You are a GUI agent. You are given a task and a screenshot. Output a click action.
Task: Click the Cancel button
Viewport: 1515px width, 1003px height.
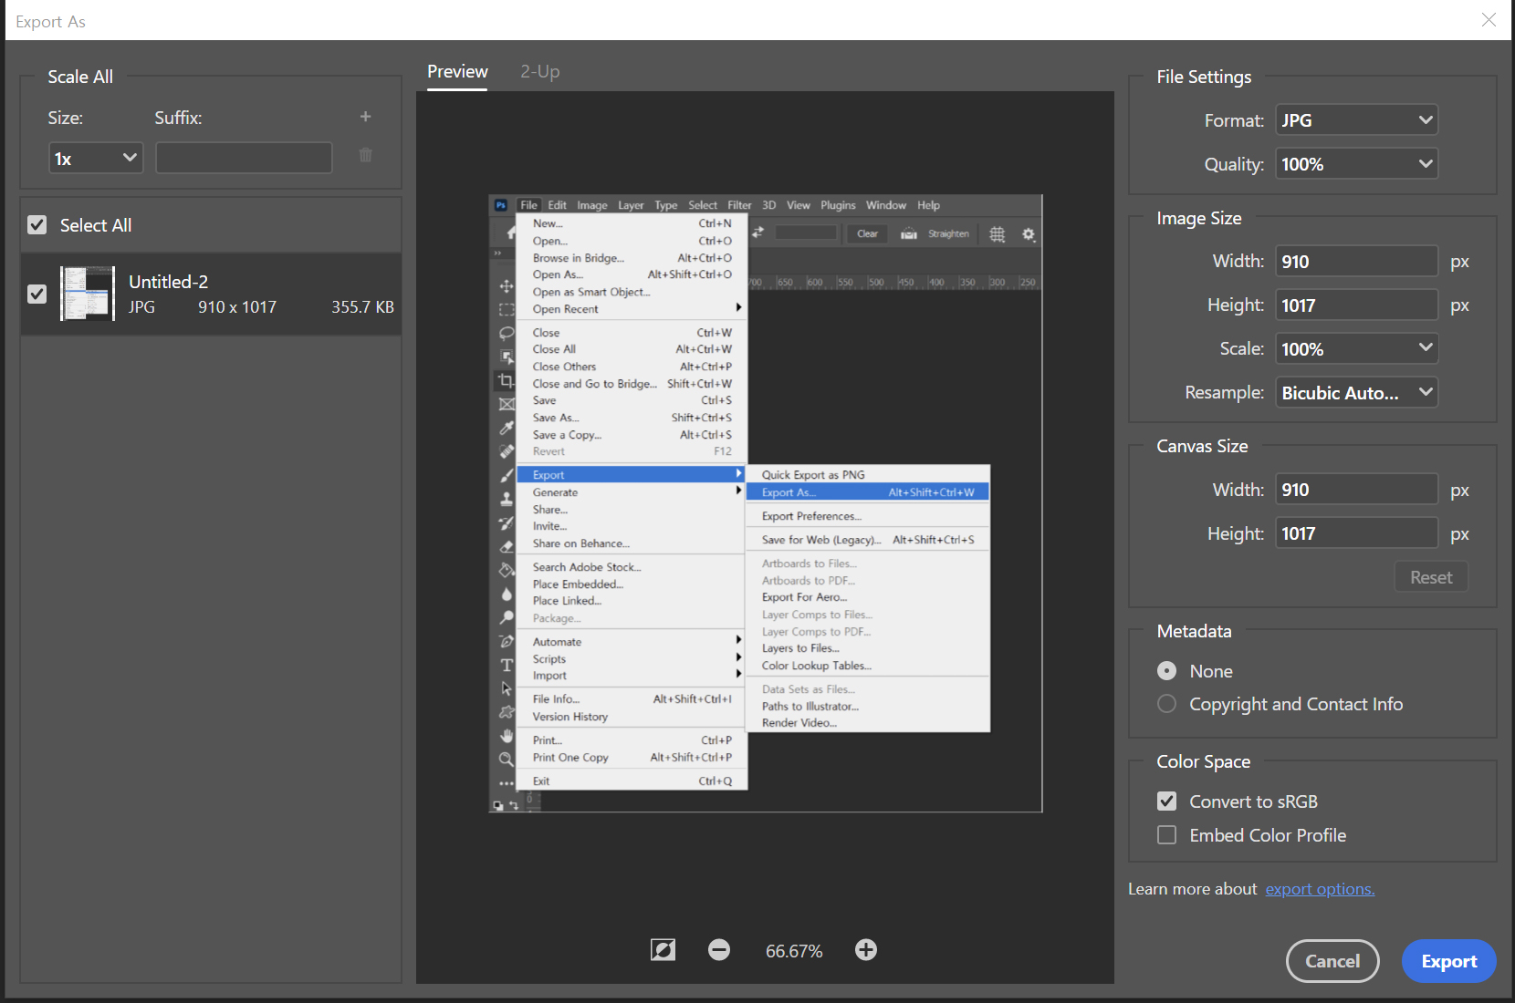[x=1332, y=961]
